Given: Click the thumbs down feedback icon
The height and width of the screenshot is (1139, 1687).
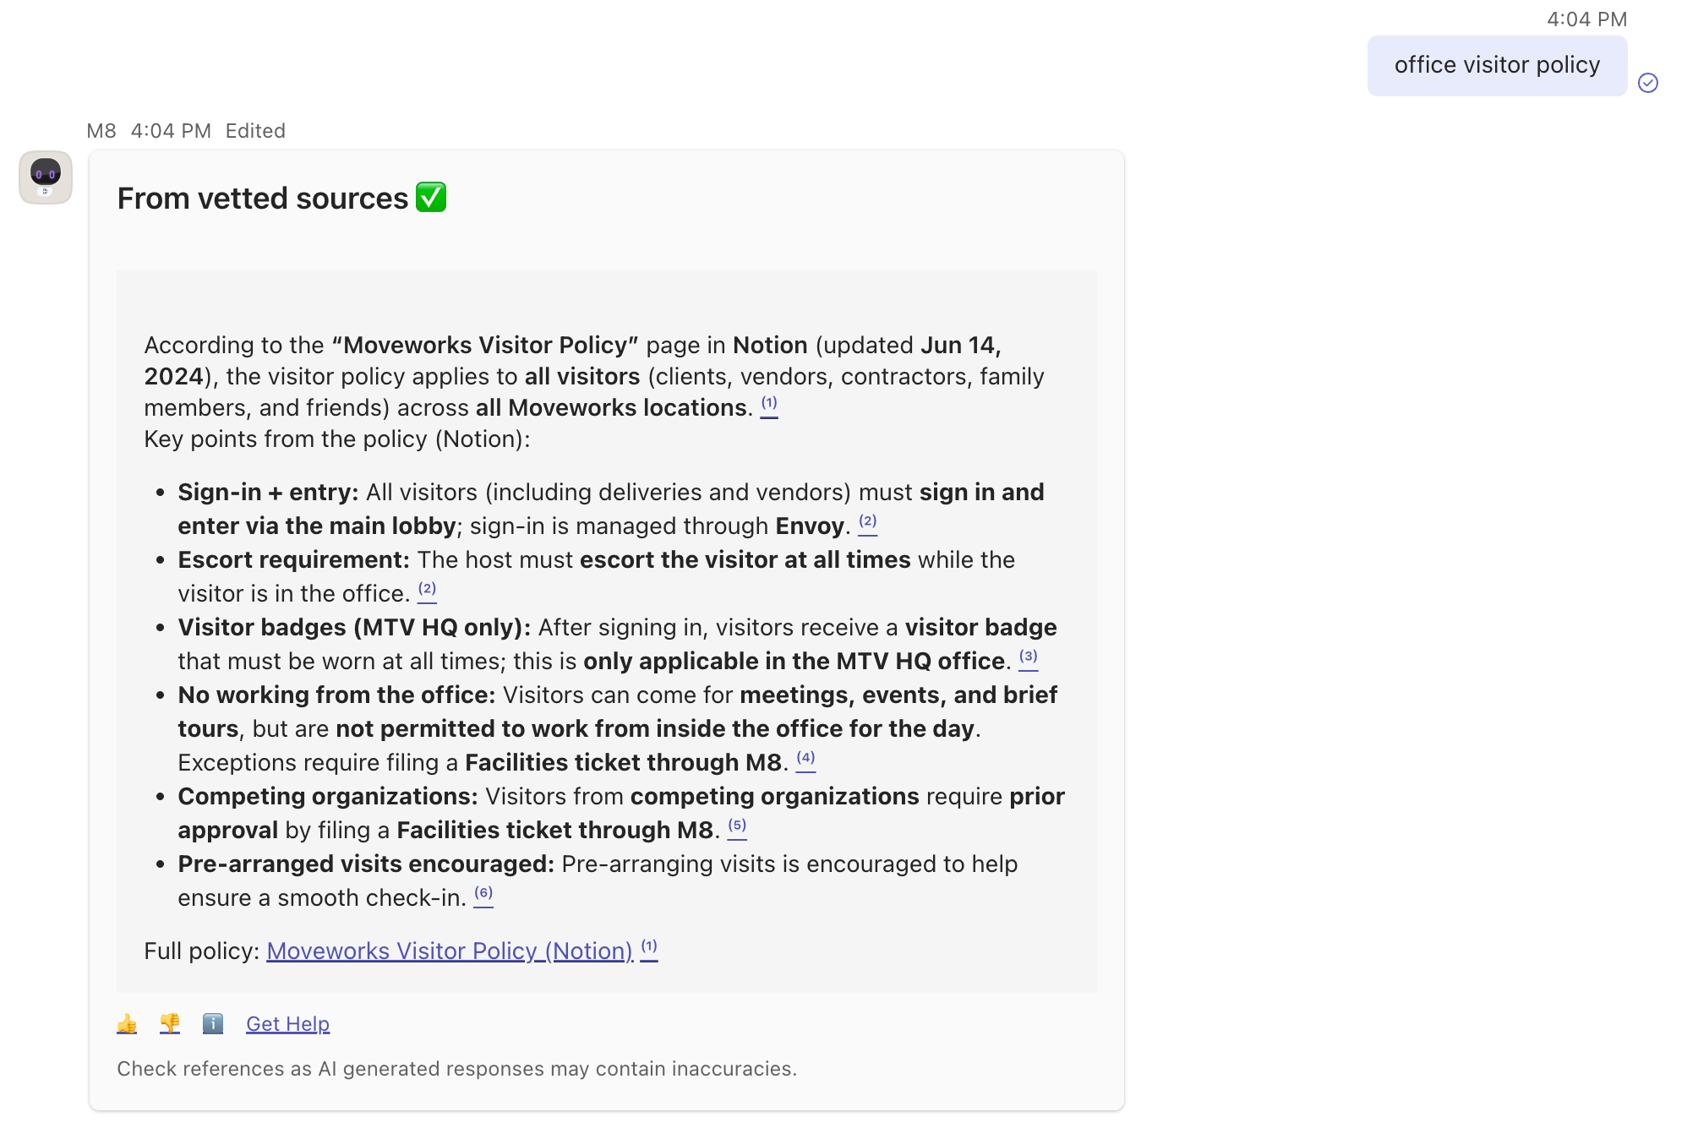Looking at the screenshot, I should pyautogui.click(x=170, y=1023).
